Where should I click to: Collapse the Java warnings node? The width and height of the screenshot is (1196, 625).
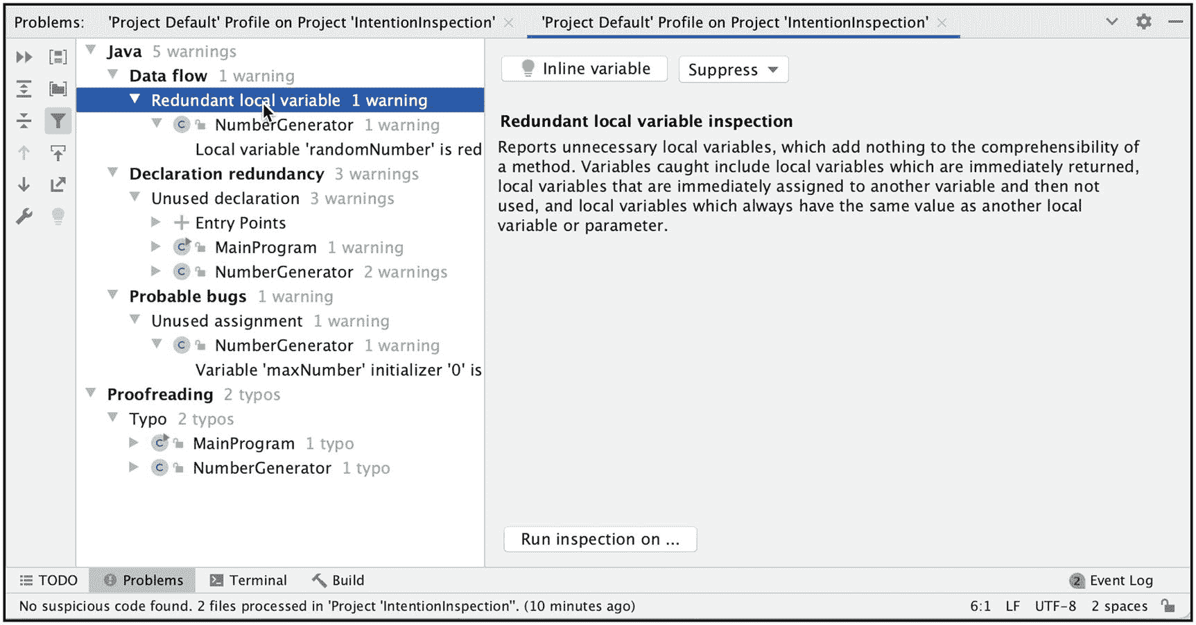(91, 50)
